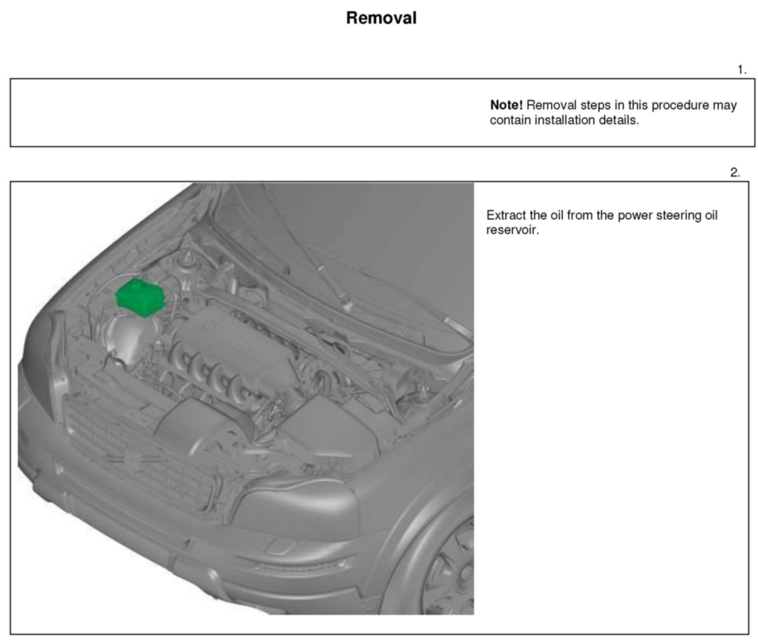Click "contain installation details." text line

click(564, 120)
